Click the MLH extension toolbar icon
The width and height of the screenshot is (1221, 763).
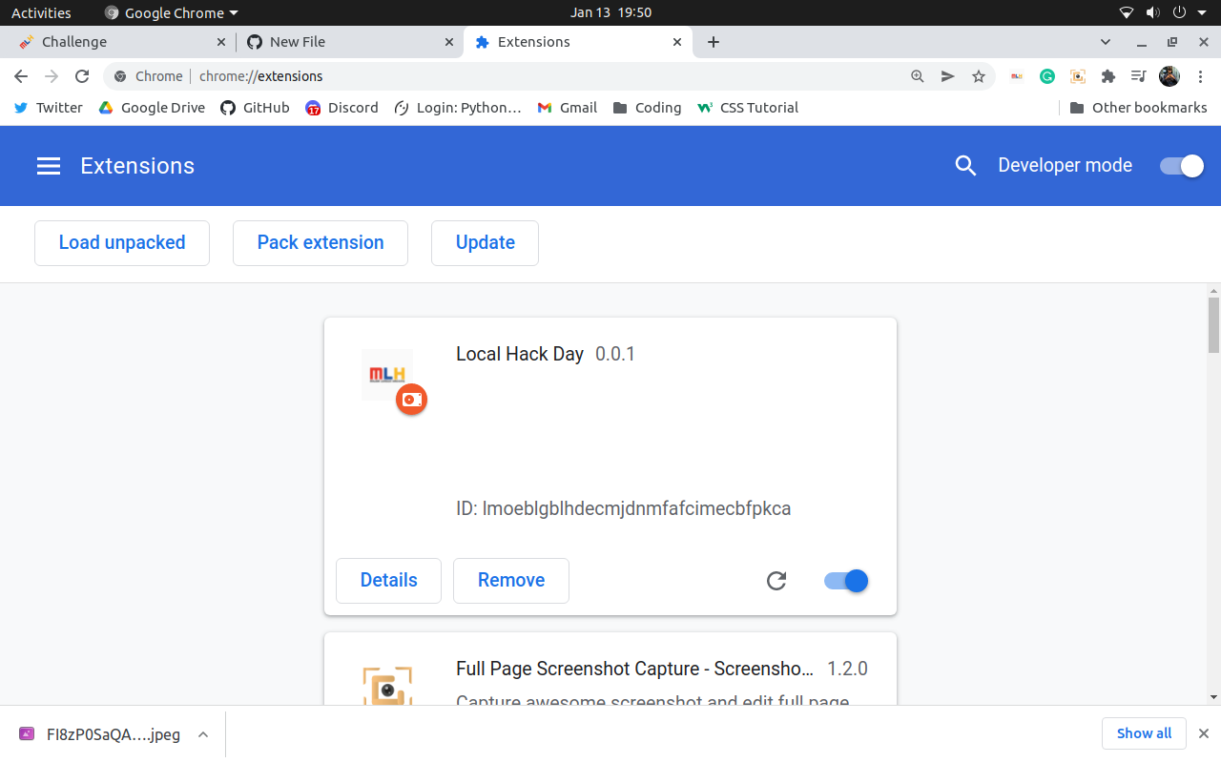(1017, 76)
